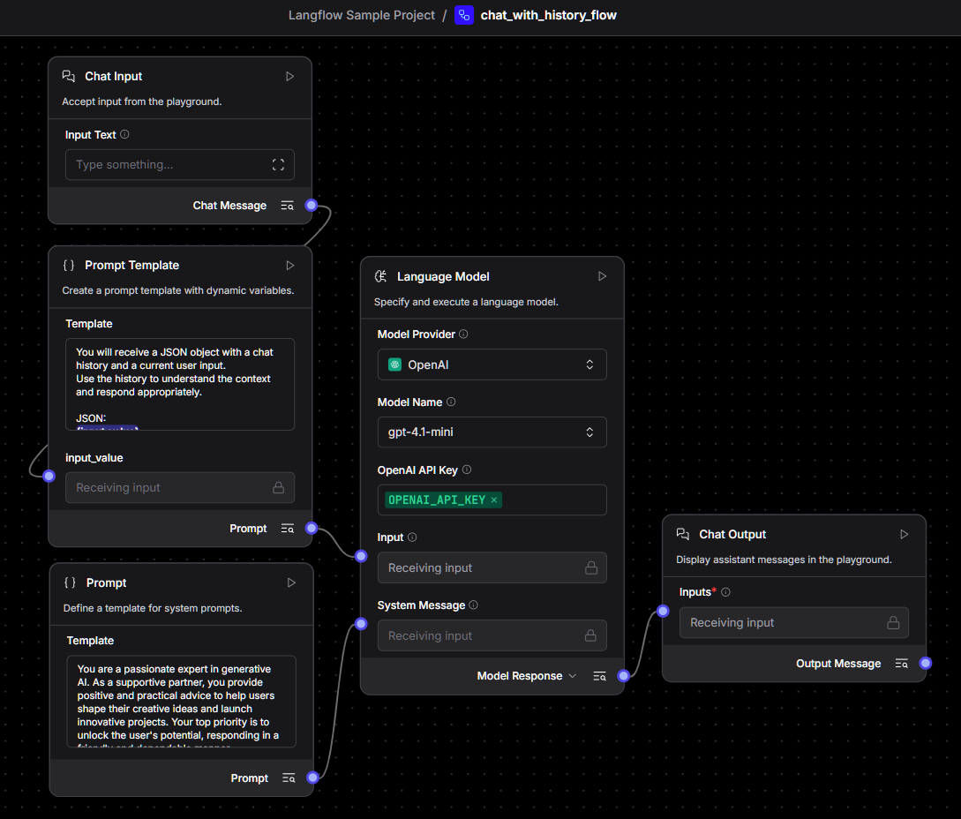This screenshot has height=819, width=961.
Task: Run the Chat Output component
Action: (x=904, y=535)
